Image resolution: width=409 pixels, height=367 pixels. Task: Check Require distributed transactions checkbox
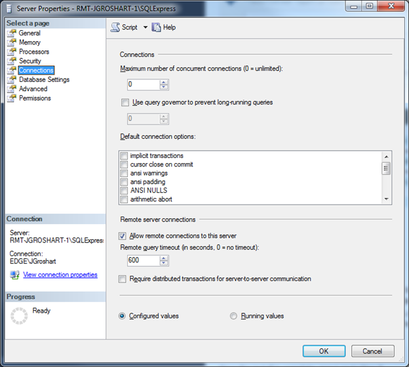tap(123, 279)
